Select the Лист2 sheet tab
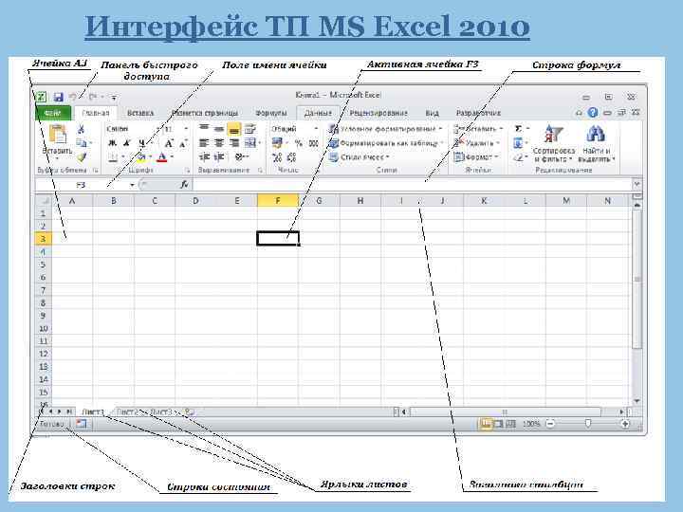The height and width of the screenshot is (512, 683). pos(127,411)
